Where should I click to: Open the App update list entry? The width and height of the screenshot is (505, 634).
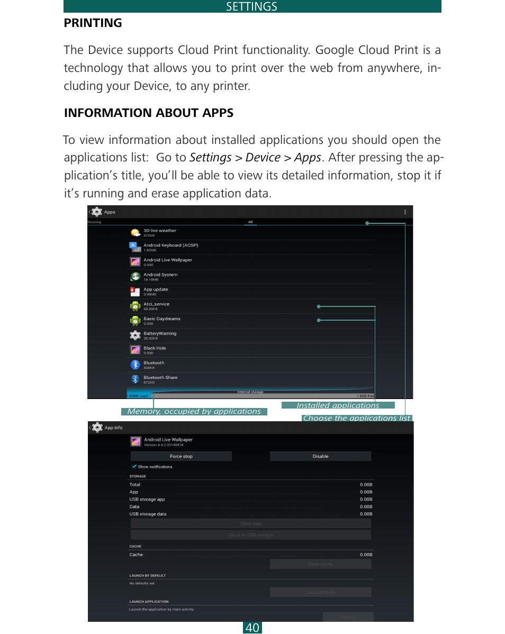(x=251, y=291)
